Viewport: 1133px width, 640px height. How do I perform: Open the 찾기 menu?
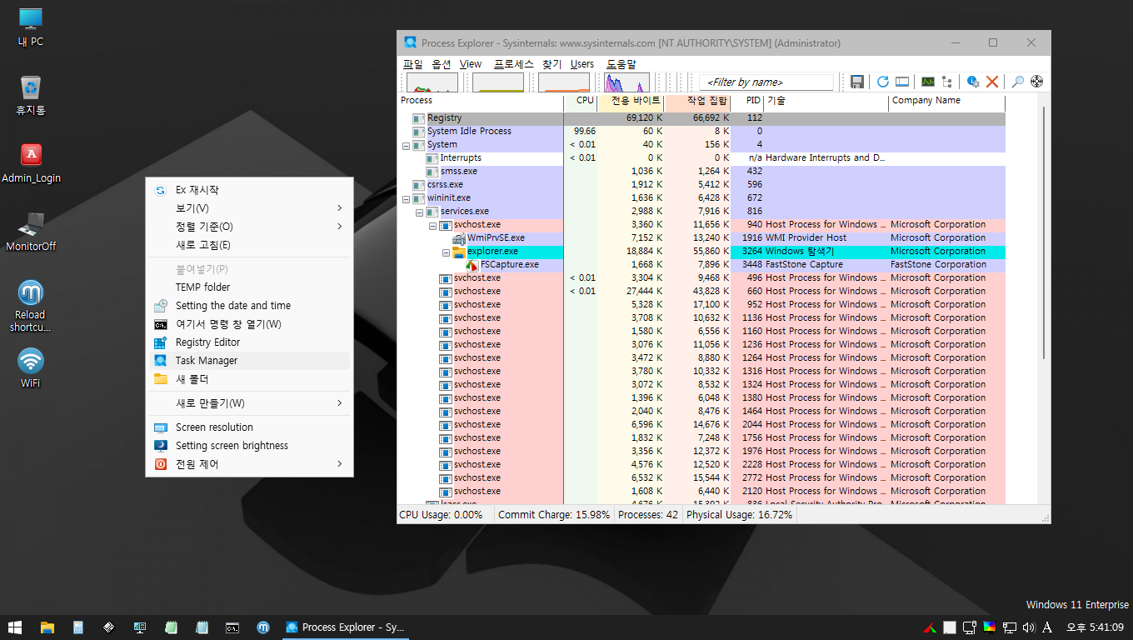(552, 64)
